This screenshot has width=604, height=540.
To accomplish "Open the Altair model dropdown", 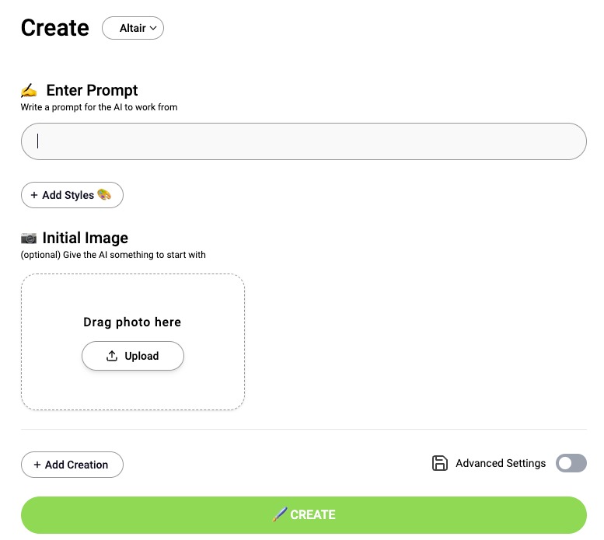I will tap(133, 28).
